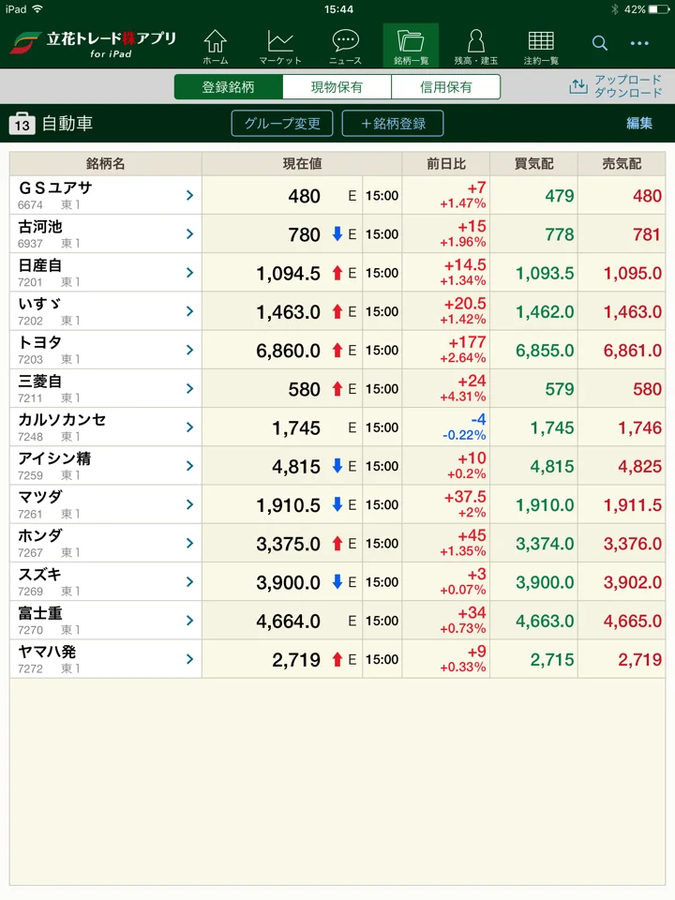This screenshot has height=900, width=675.
Task: Tap the Wi-Fi indicator in status bar
Action: pos(37,9)
